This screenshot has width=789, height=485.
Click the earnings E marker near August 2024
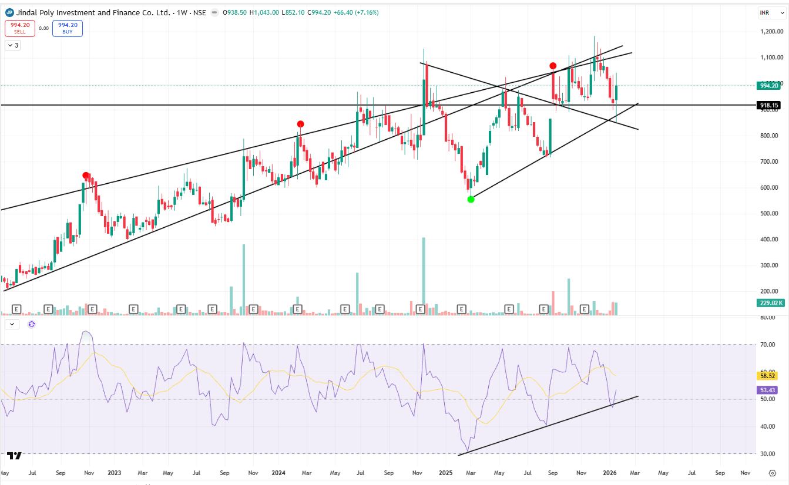pyautogui.click(x=379, y=309)
